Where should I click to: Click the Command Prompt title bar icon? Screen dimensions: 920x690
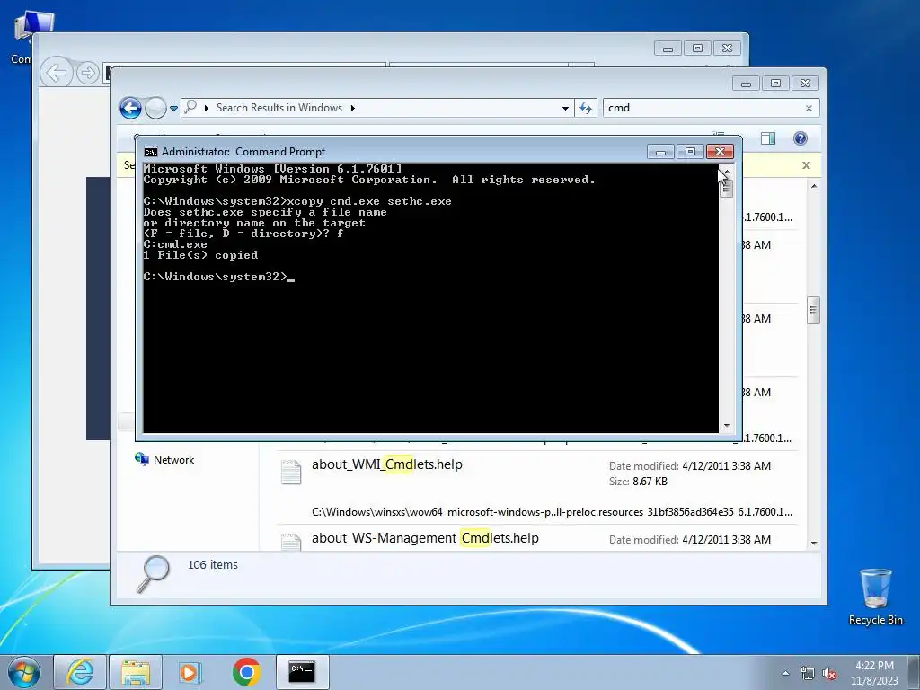pos(151,152)
